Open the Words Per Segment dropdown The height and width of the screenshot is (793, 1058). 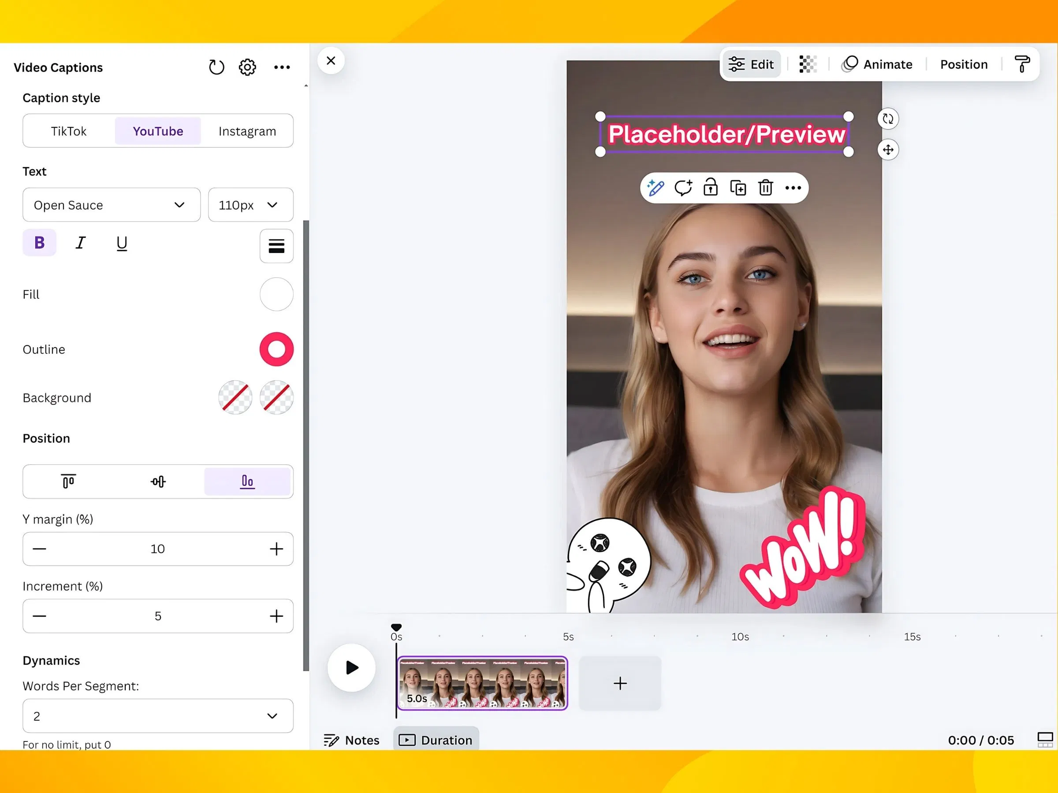click(x=158, y=715)
